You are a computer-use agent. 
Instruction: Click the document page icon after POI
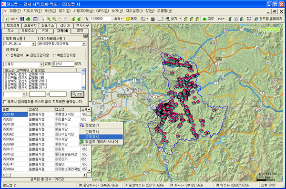[236, 19]
